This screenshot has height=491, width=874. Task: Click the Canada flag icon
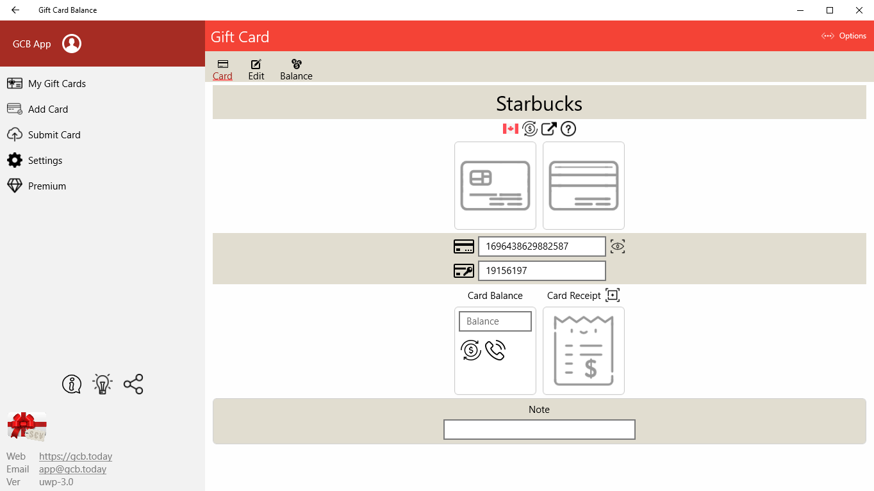pyautogui.click(x=511, y=129)
